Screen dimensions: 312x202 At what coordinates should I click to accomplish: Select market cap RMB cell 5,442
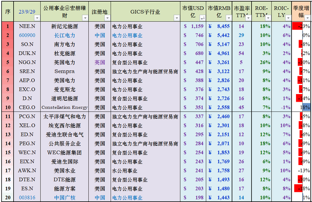219,35
